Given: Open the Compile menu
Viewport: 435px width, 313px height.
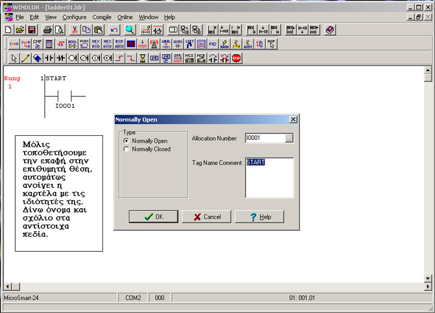Looking at the screenshot, I should tap(102, 17).
